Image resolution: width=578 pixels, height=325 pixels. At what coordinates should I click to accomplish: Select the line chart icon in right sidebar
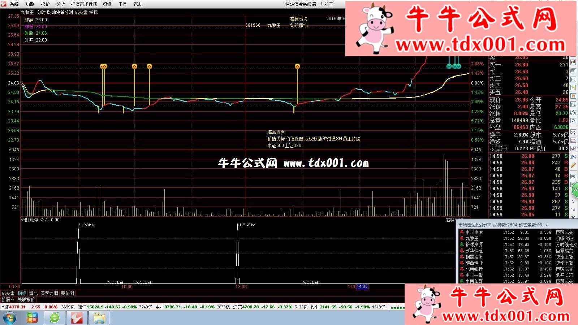[574, 132]
